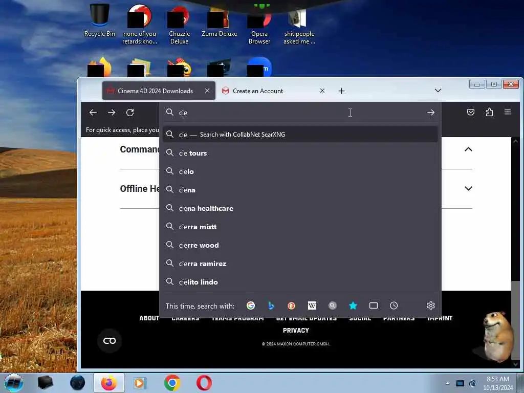Pick the 'cielo' suggestion

pos(300,171)
